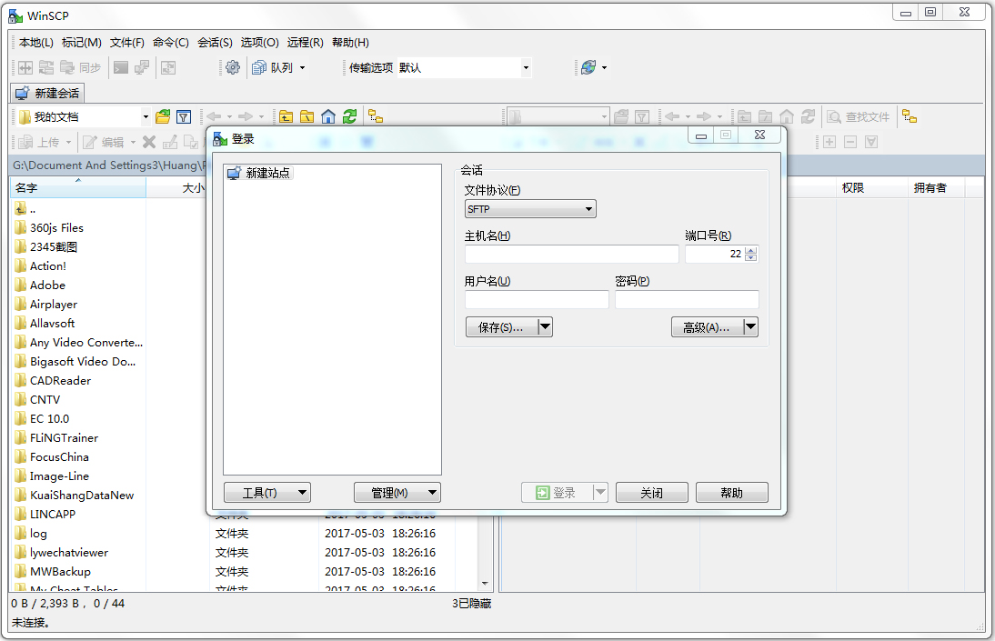Open the 选项(O) menu

(259, 43)
